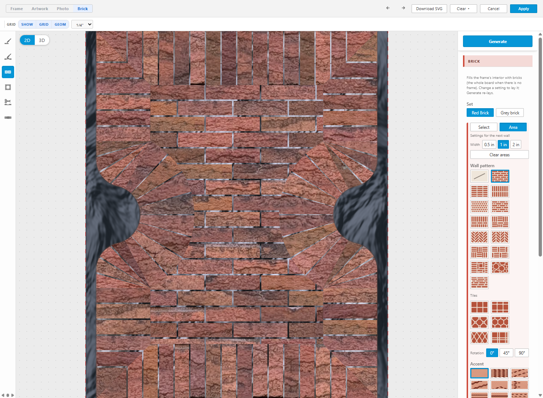Click the Apply button
The width and height of the screenshot is (543, 398).
pyautogui.click(x=523, y=9)
